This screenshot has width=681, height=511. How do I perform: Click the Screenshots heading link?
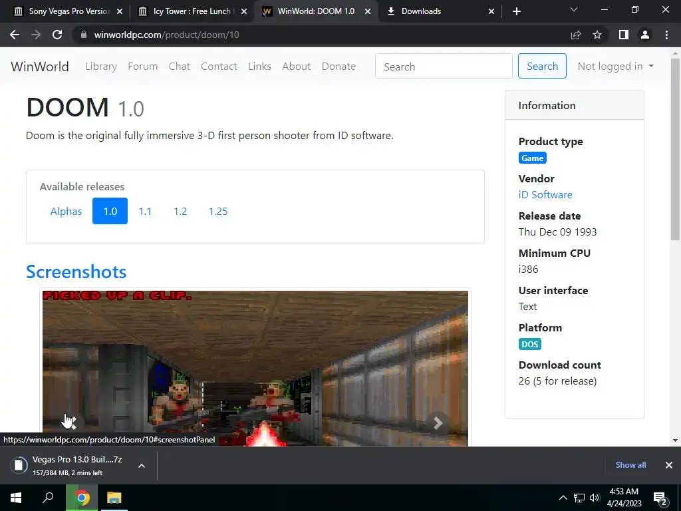(x=76, y=271)
